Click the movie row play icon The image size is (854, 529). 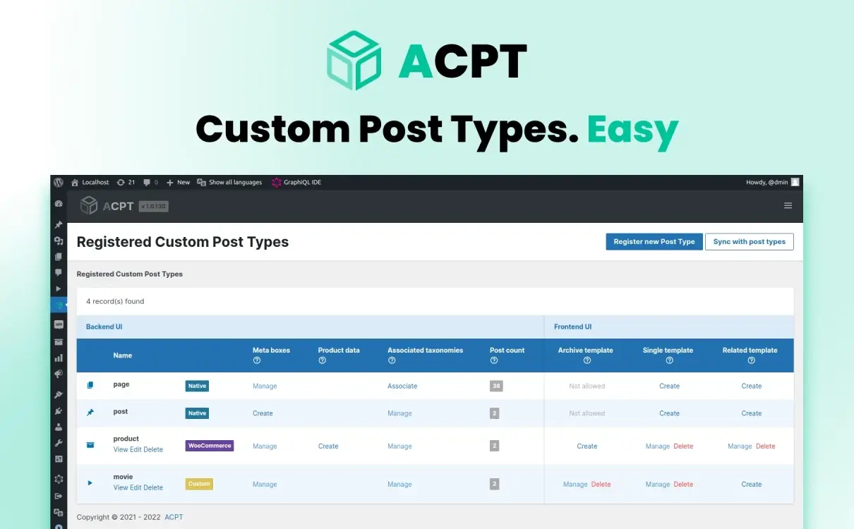coord(90,483)
